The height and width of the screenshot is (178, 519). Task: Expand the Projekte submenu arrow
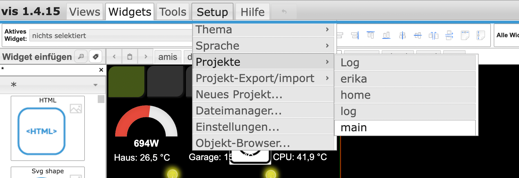[x=327, y=62]
